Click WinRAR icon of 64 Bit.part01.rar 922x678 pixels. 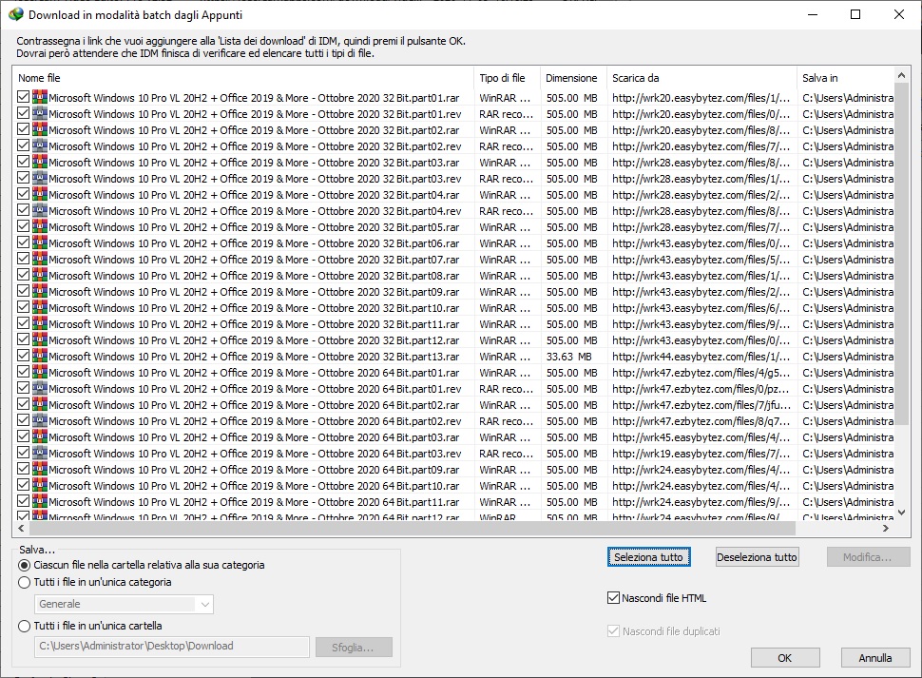click(39, 372)
